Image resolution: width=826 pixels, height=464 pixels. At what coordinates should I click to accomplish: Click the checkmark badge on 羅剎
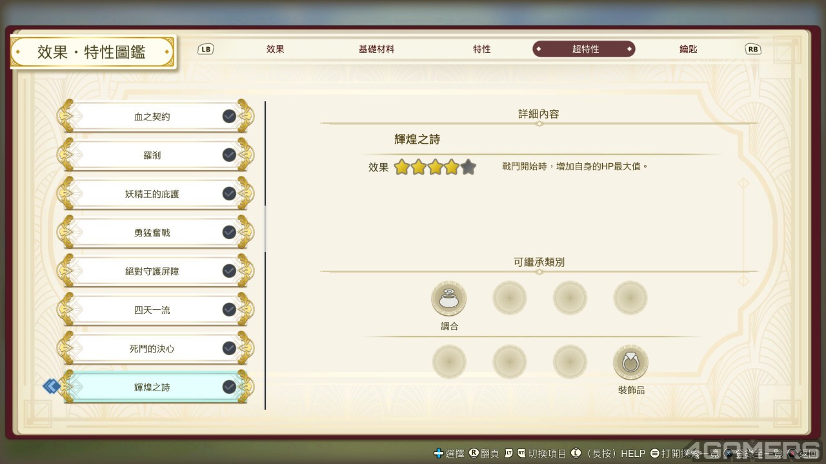pos(229,155)
